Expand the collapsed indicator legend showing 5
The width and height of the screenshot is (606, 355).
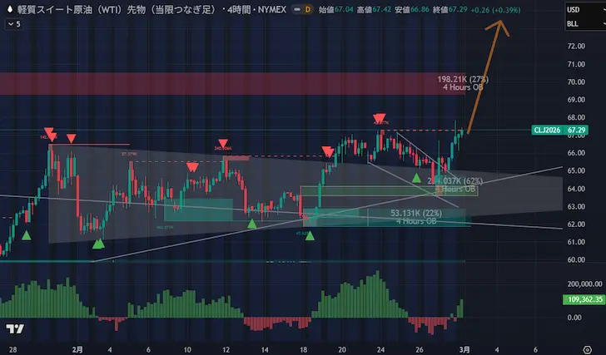[x=14, y=24]
